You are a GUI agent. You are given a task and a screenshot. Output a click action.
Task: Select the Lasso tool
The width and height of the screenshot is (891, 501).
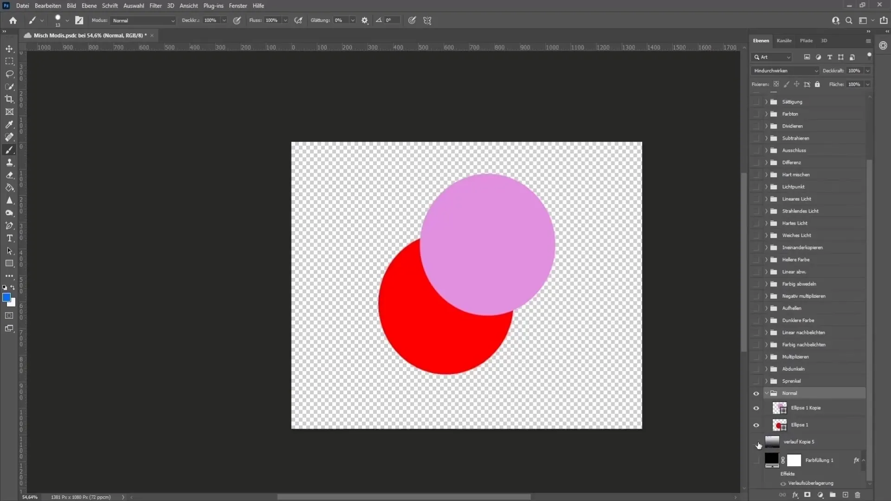(9, 73)
